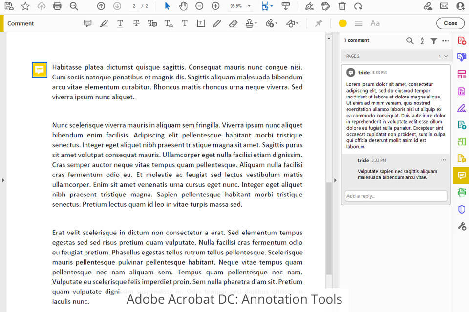Click the Add a reply field
Viewport: 469px width, 312px height.
click(x=396, y=196)
